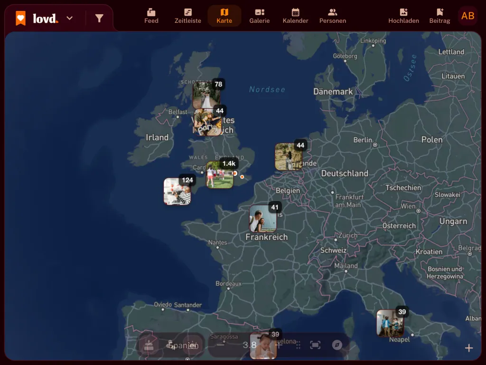Click the Belfast city label
Image resolution: width=486 pixels, height=365 pixels.
point(178,112)
